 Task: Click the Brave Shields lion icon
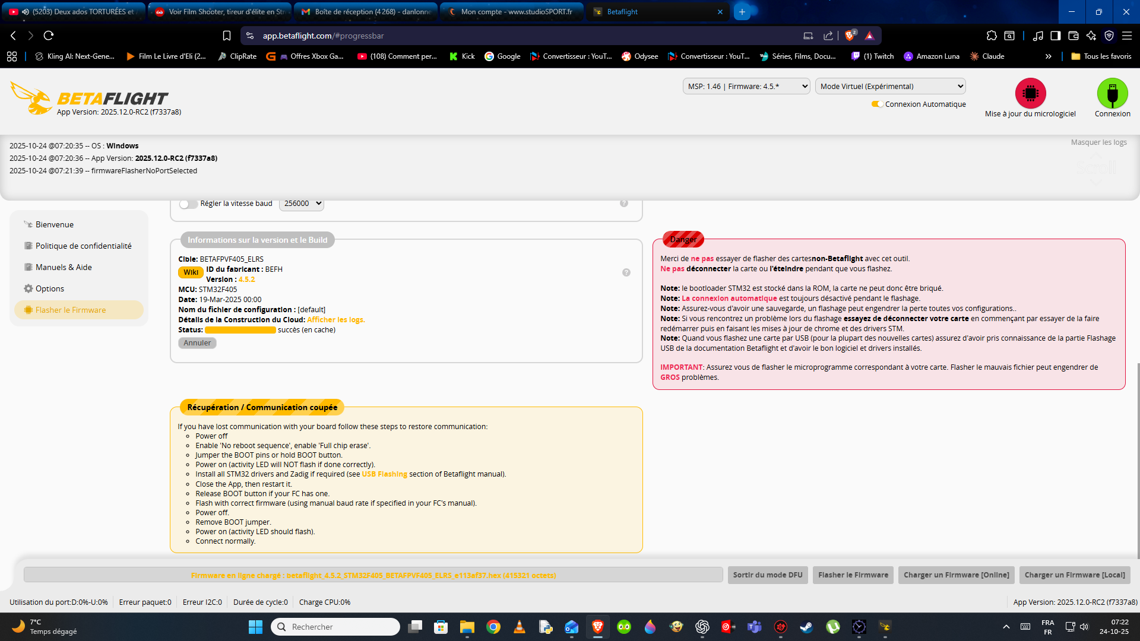click(850, 36)
